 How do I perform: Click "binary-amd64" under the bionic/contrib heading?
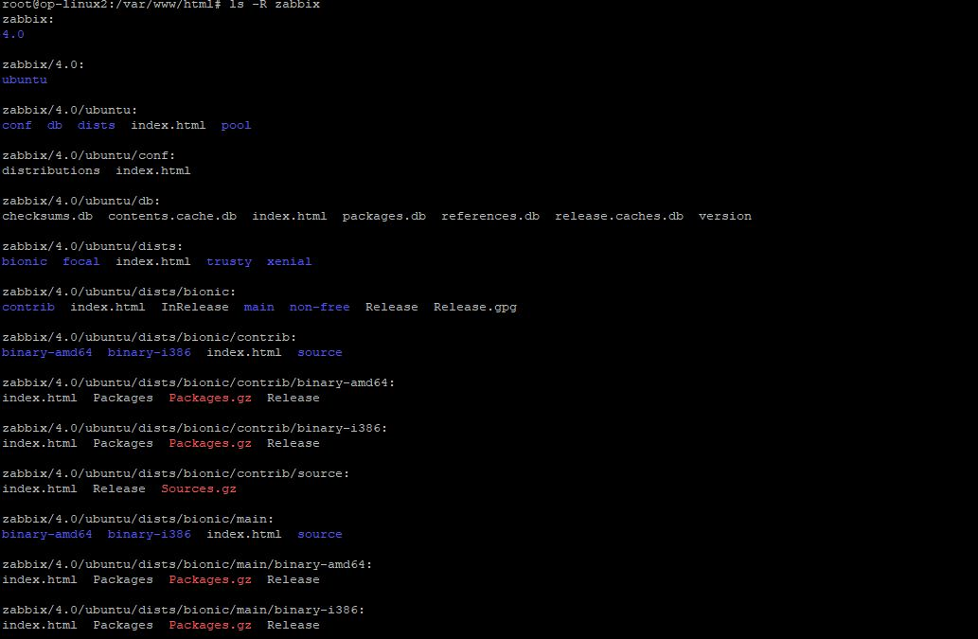(46, 353)
